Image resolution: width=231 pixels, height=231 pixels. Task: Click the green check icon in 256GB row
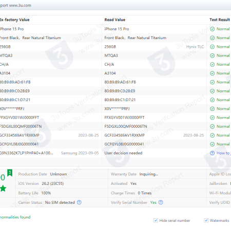point(212,47)
